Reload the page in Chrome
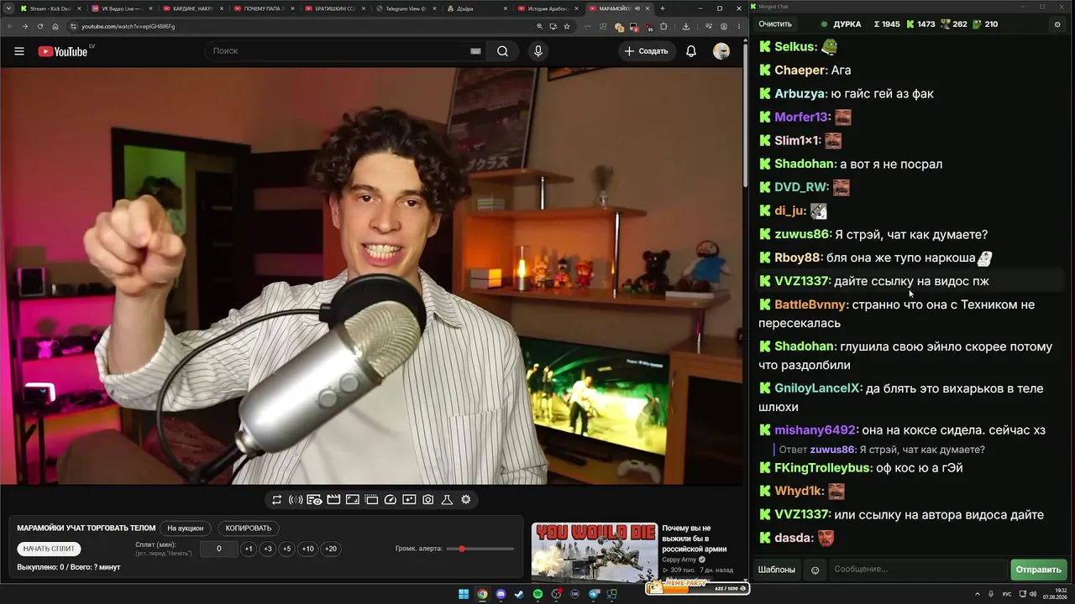The image size is (1075, 604). [x=39, y=26]
